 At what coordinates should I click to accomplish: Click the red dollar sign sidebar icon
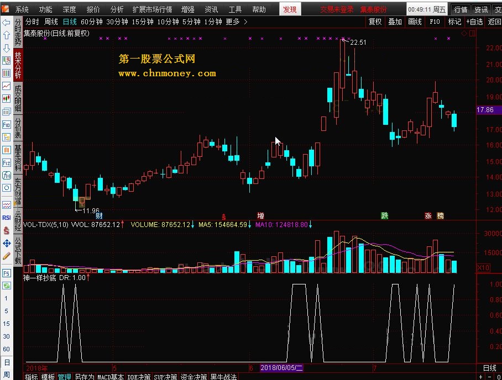click(6, 230)
